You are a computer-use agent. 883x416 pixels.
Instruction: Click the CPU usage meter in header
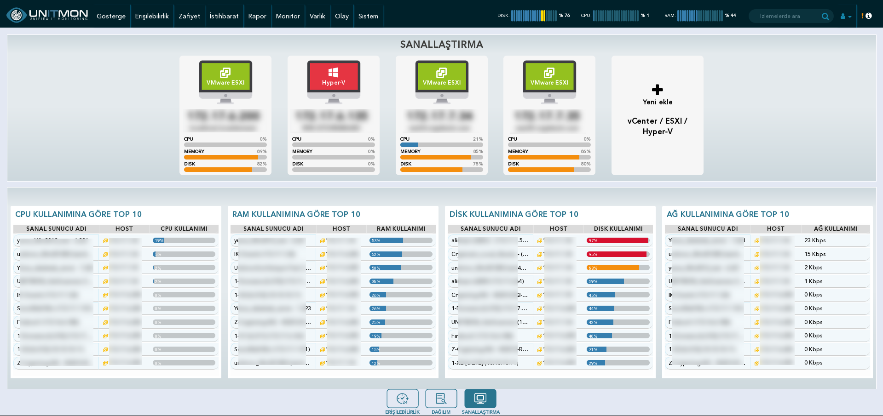(615, 16)
